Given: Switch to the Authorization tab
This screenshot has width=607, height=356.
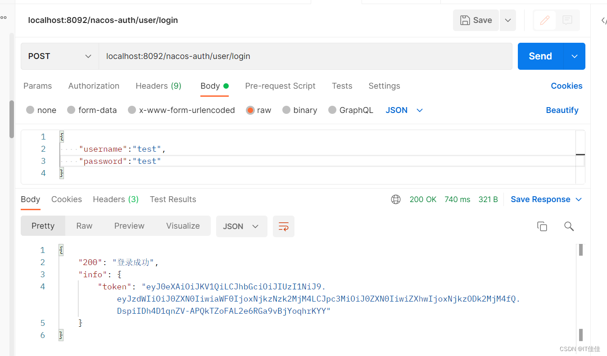Looking at the screenshot, I should click(x=94, y=86).
